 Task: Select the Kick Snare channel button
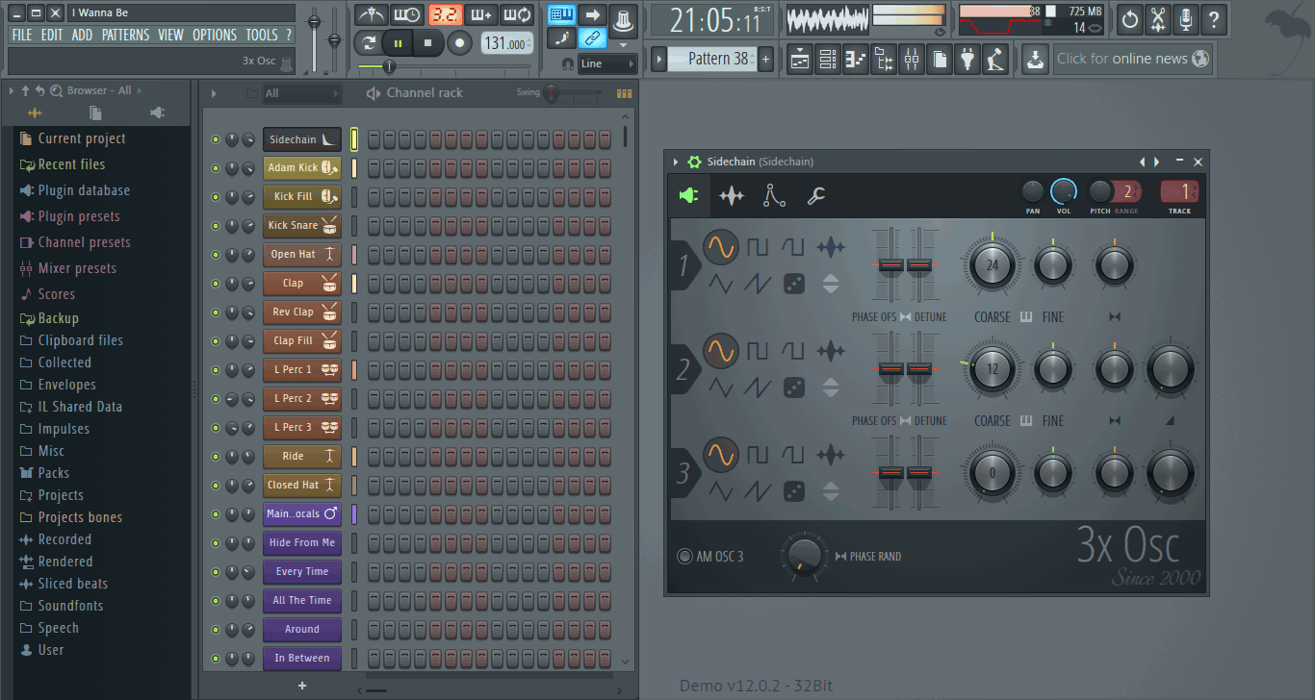(302, 225)
